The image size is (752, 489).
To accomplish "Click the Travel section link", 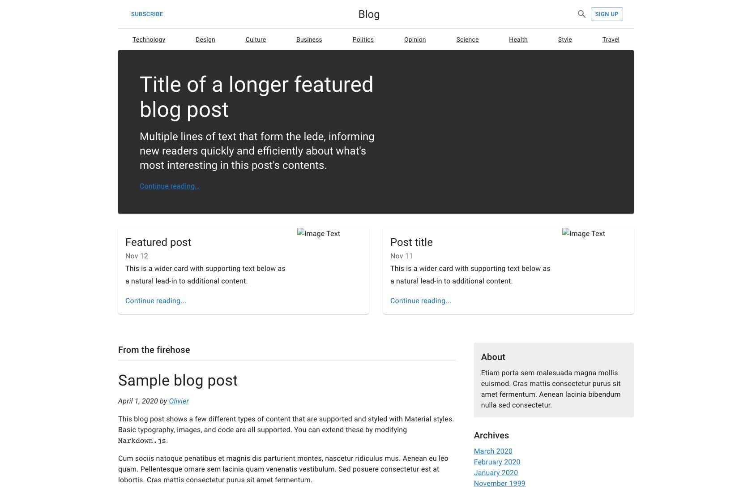I will click(611, 39).
